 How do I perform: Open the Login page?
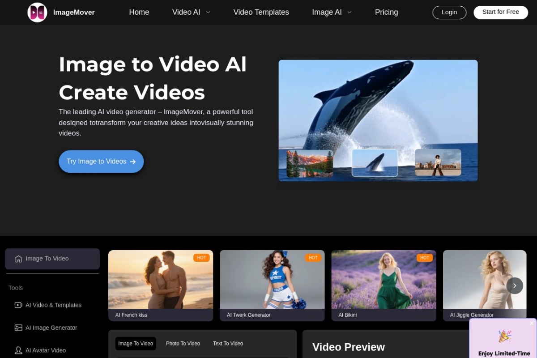449,12
